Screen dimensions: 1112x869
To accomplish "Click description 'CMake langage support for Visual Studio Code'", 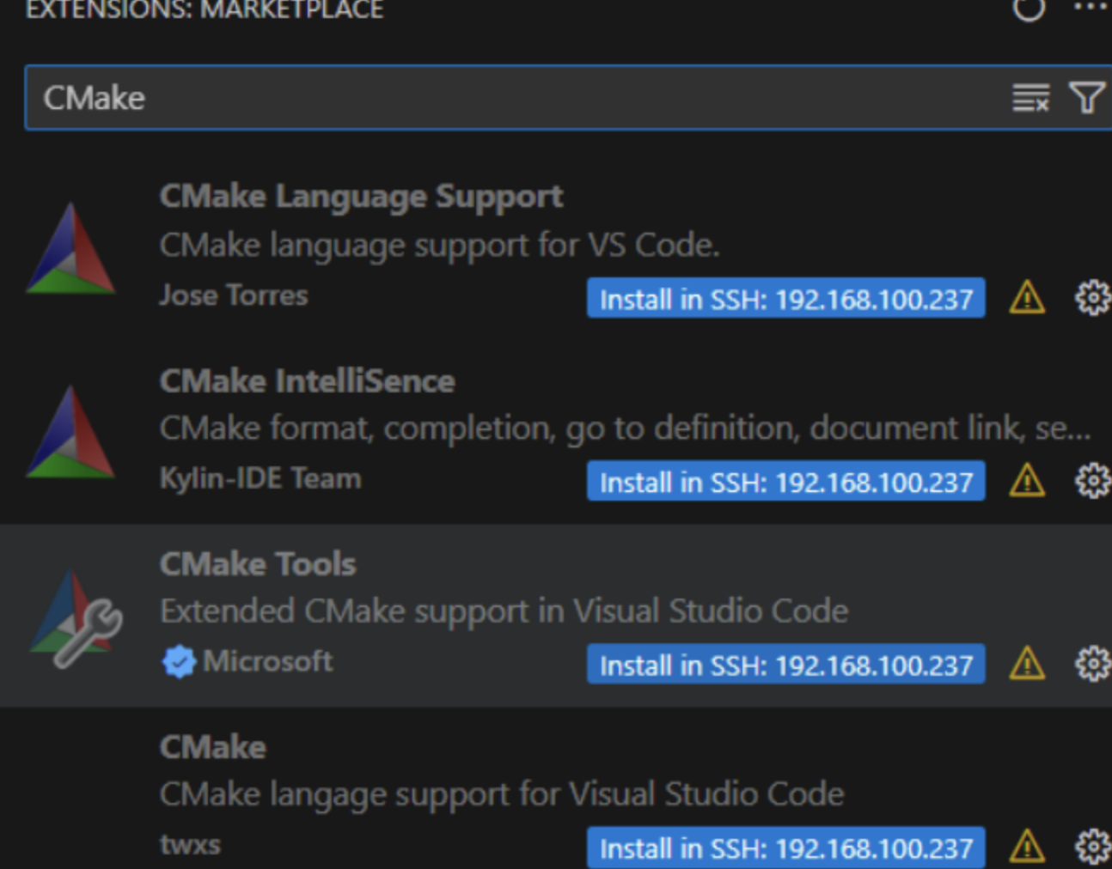I will tap(502, 794).
